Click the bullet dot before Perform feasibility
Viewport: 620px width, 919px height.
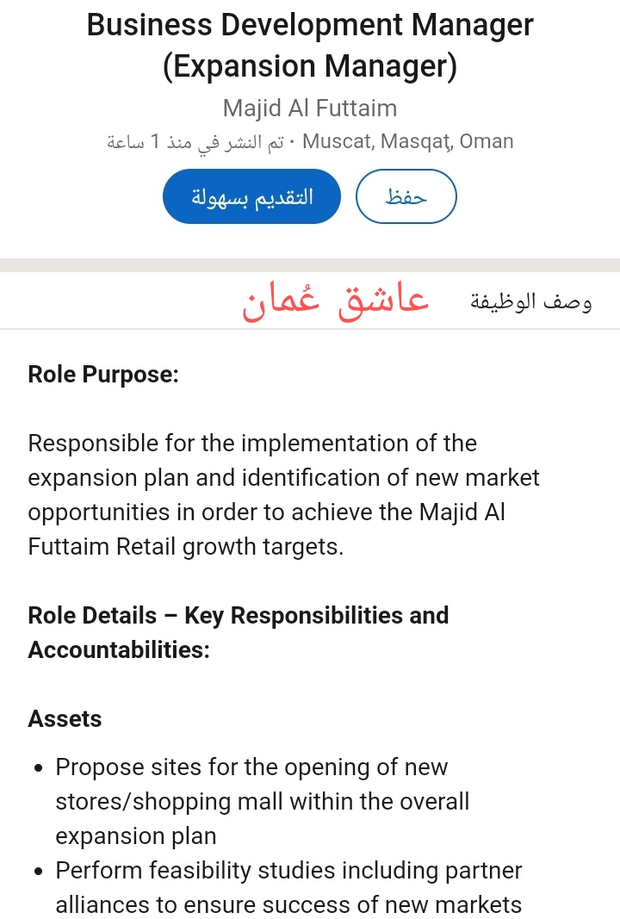(x=38, y=872)
